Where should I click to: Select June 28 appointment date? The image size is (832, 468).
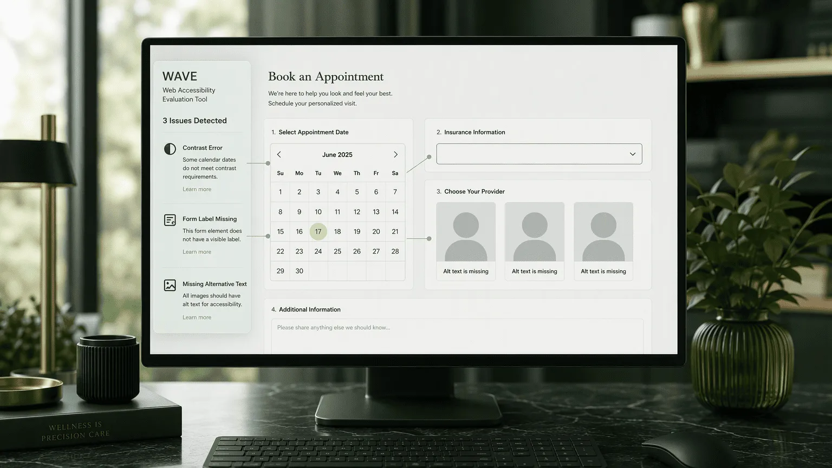point(395,251)
